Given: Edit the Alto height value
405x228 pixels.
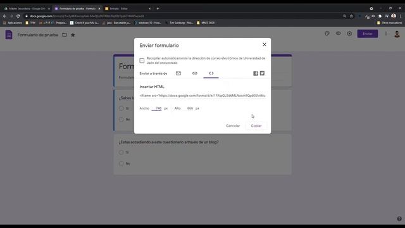Looking at the screenshot, I should [x=190, y=108].
